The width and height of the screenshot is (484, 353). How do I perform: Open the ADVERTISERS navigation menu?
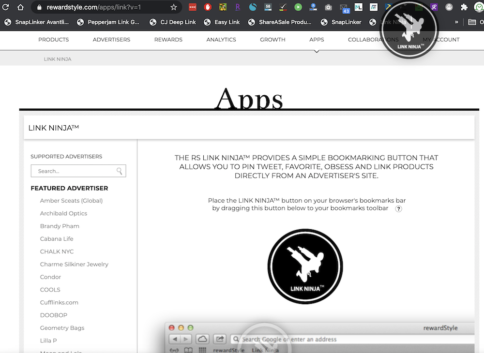click(x=111, y=40)
